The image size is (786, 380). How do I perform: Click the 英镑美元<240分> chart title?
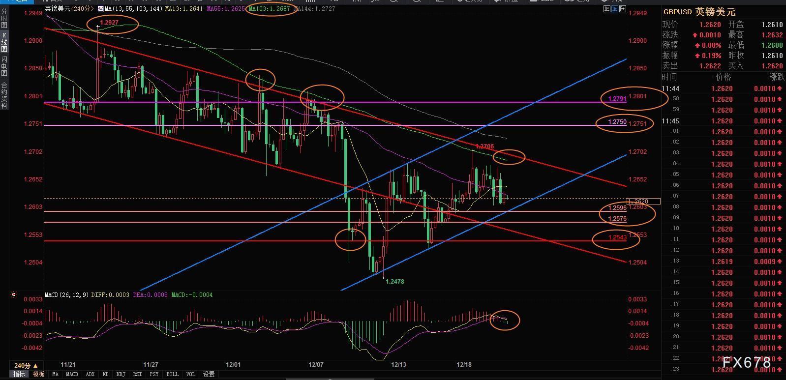[69, 9]
